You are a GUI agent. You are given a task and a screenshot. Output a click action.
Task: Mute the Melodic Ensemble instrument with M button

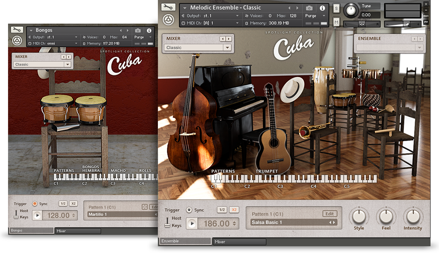(x=336, y=22)
